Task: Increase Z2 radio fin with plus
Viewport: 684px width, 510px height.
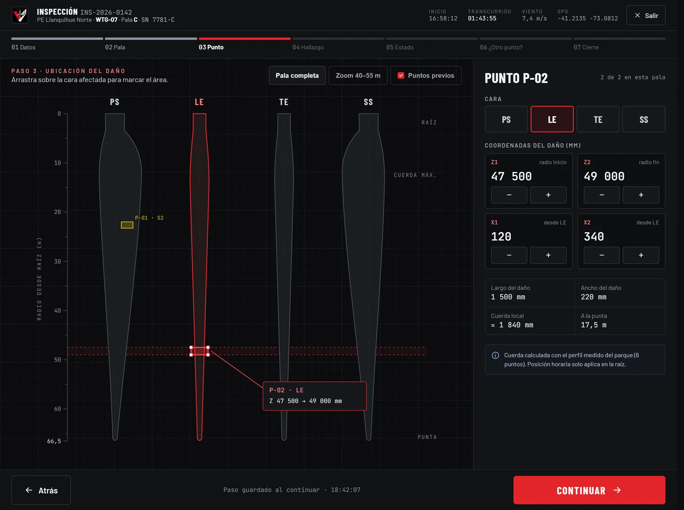Action: click(641, 195)
